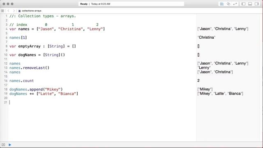
Task: Open the collections-arrays file breadcrumb
Action: pos(30,11)
